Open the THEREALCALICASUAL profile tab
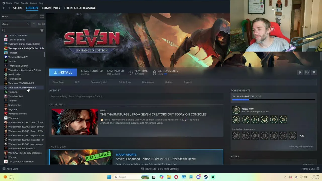The image size is (322, 181). 80,8
